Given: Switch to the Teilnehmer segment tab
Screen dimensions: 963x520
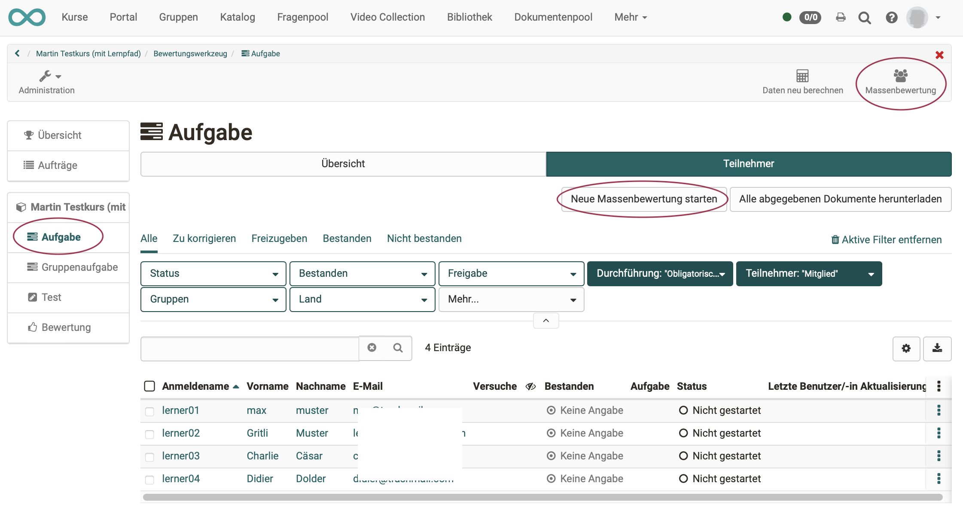Looking at the screenshot, I should coord(749,164).
